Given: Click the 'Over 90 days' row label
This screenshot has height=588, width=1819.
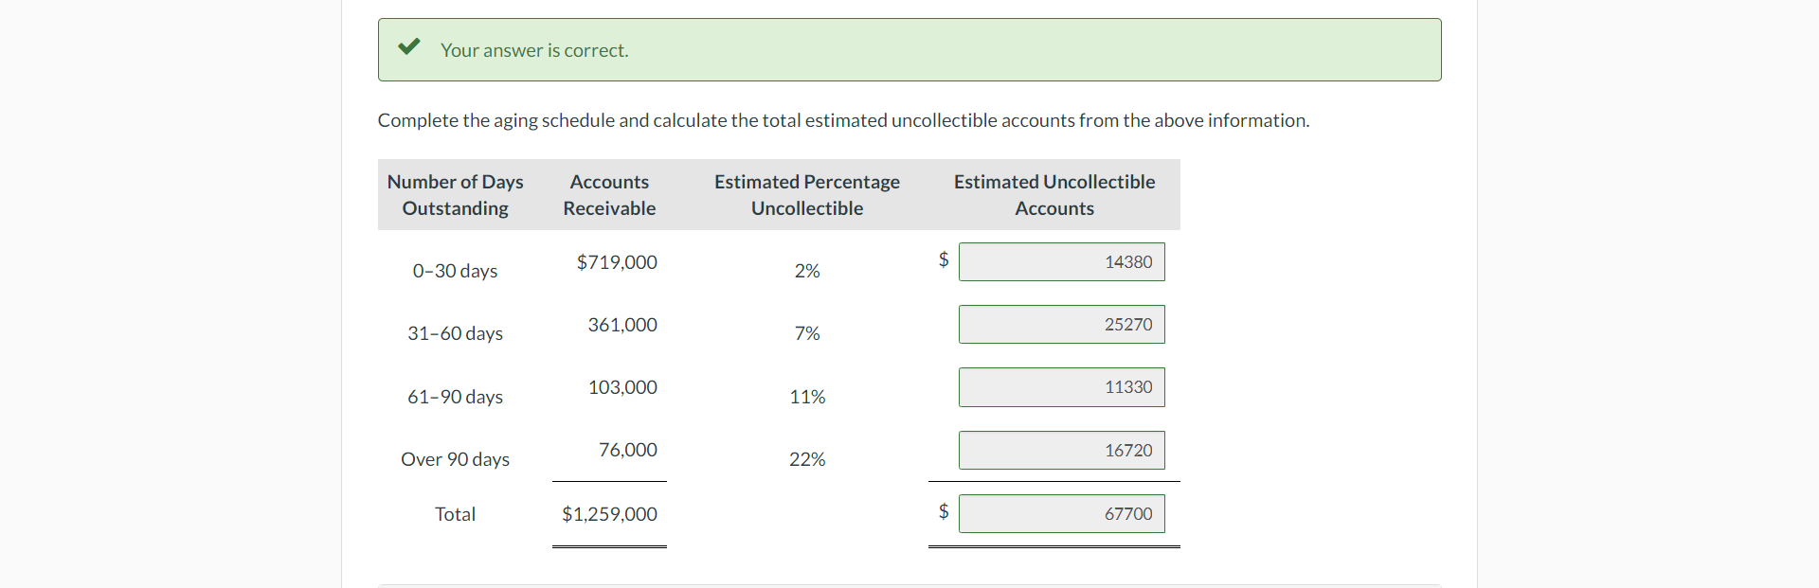Looking at the screenshot, I should (456, 459).
